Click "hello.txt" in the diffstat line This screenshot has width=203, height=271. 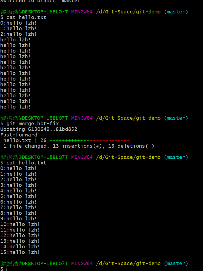(17, 140)
